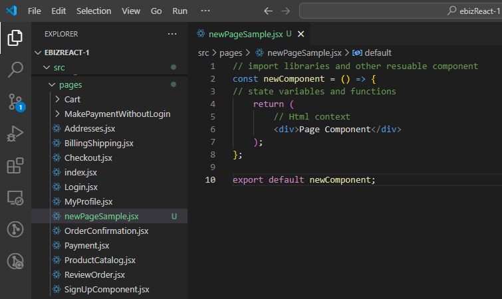Viewport: 502px width, 299px height.
Task: Open Explorer views and more actions menu
Action: 172,34
